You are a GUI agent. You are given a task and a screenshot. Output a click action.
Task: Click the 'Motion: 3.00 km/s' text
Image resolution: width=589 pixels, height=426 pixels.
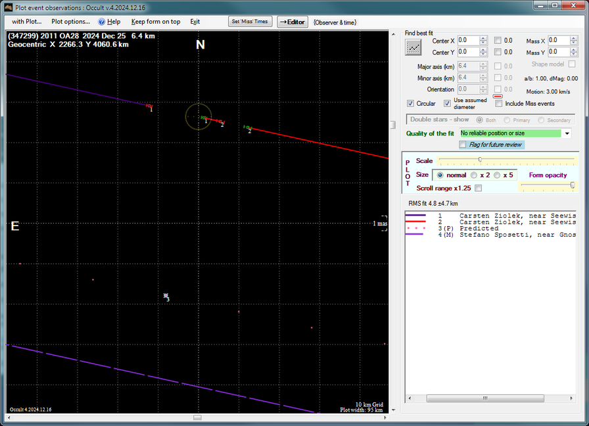click(x=548, y=91)
